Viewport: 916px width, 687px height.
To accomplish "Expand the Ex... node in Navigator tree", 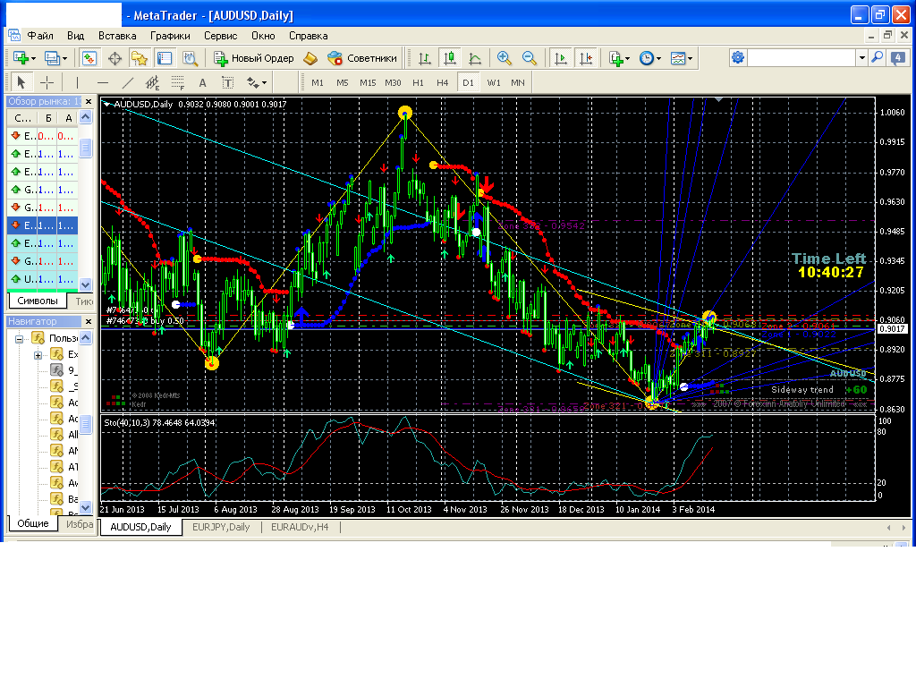I will [x=38, y=355].
